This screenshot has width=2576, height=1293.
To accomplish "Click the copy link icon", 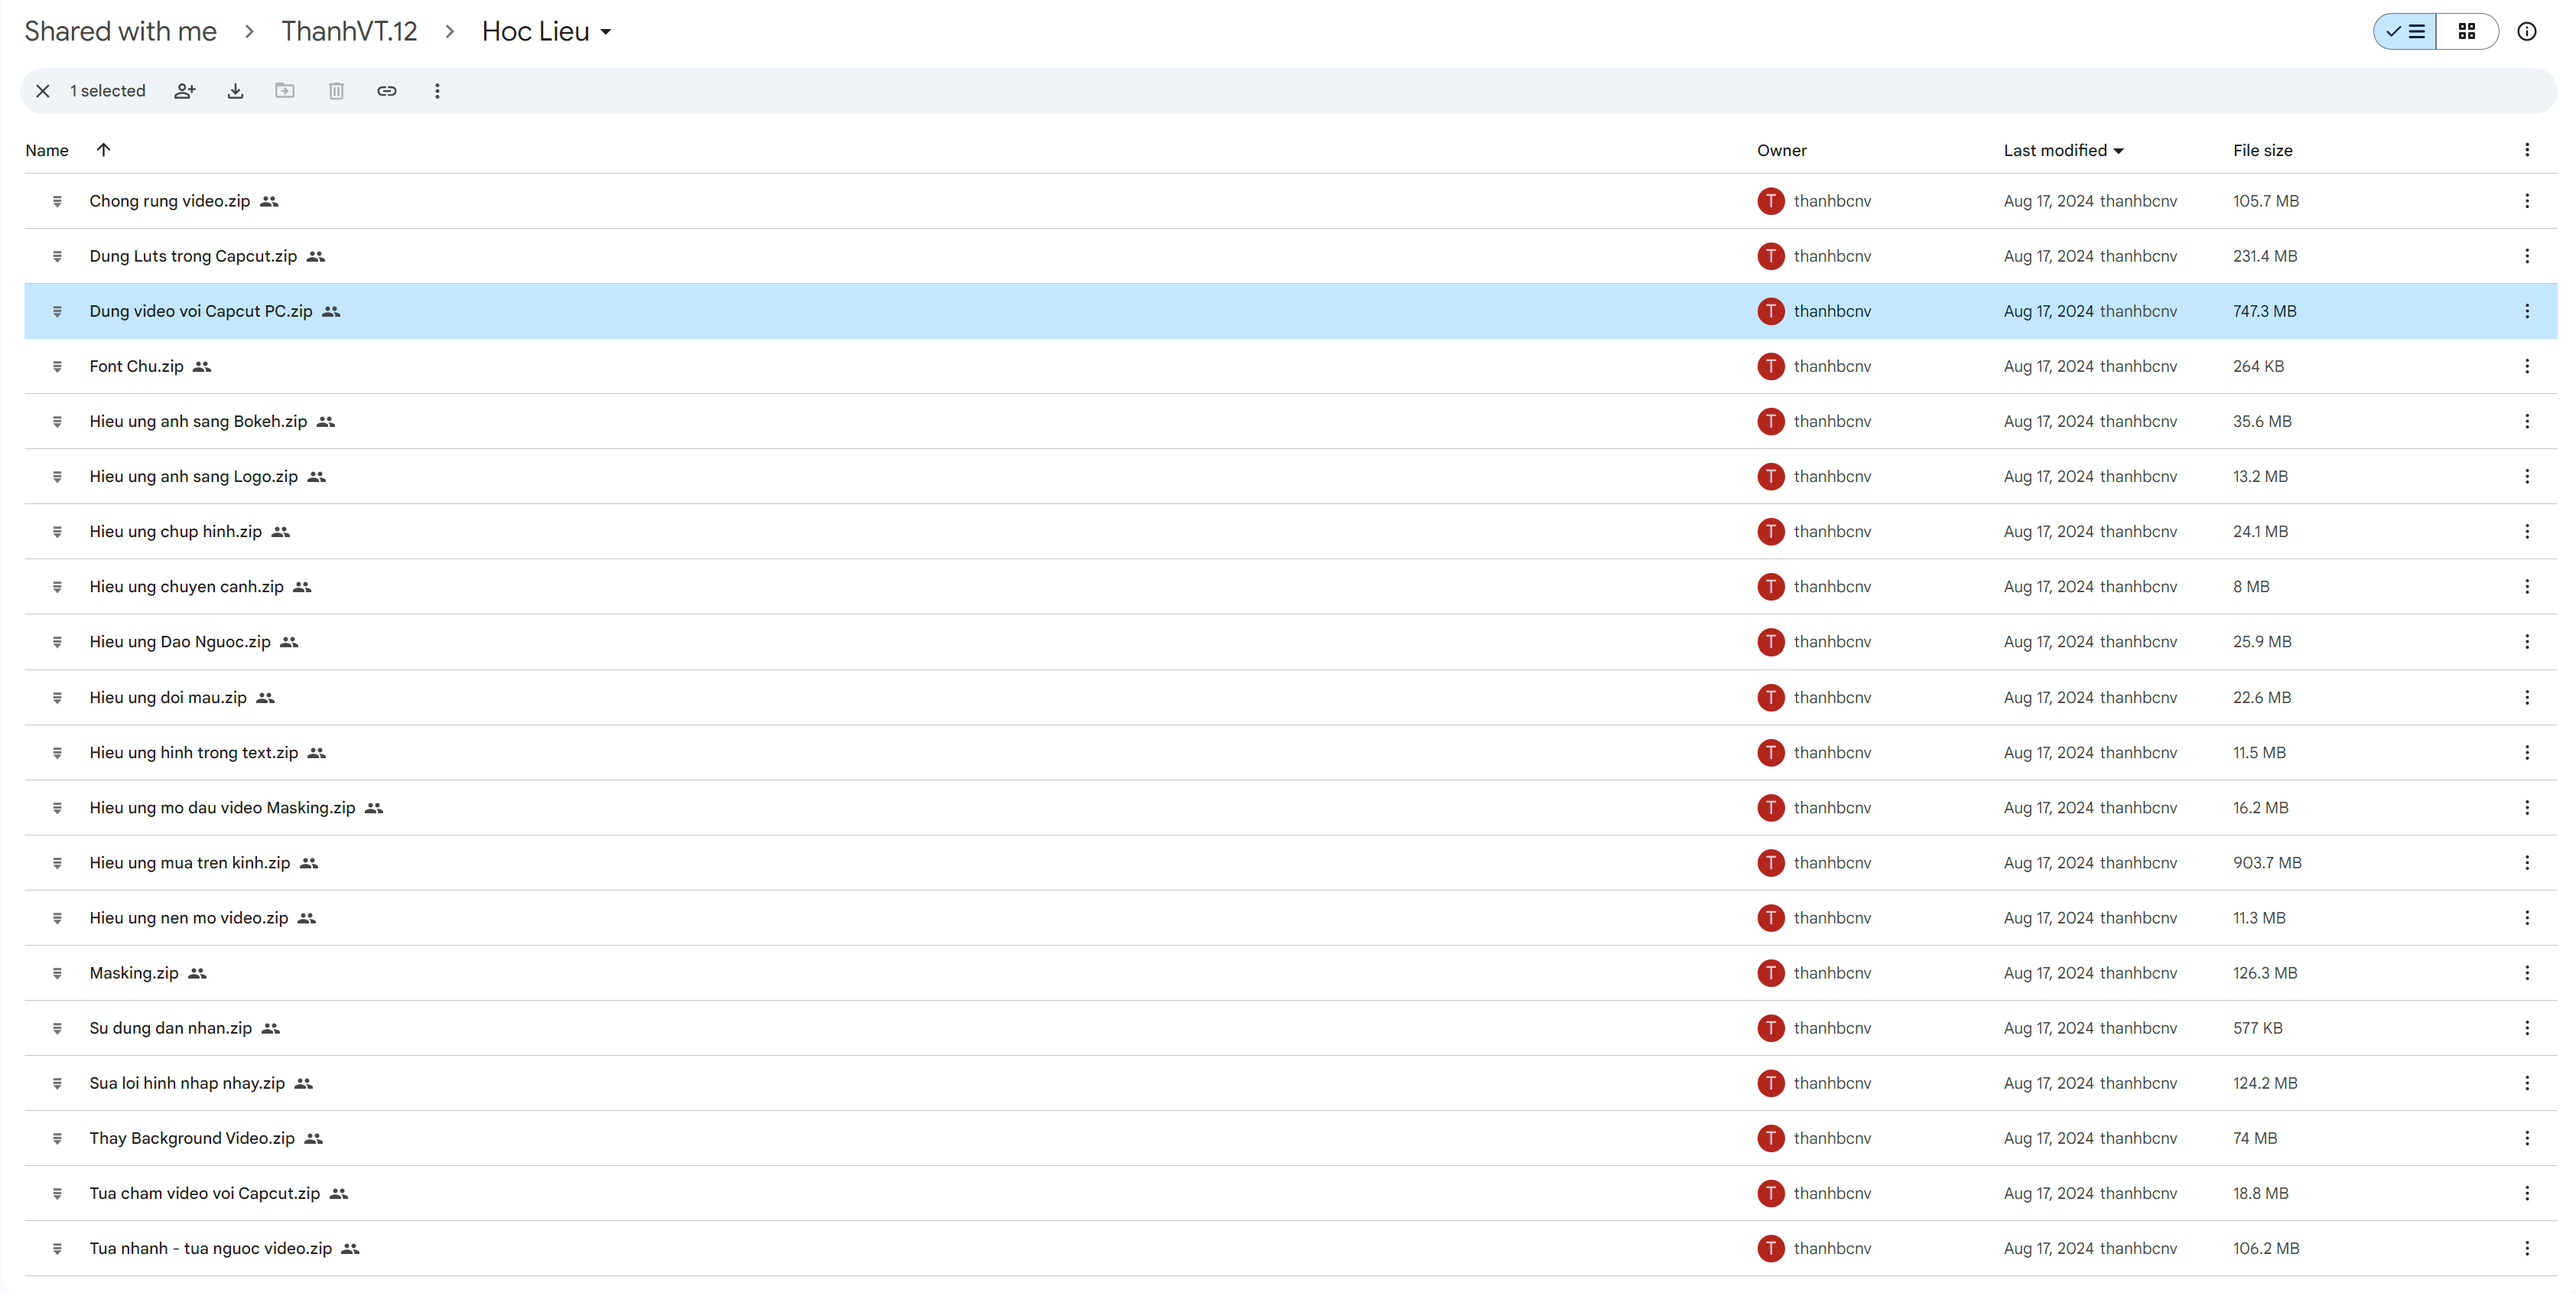I will pyautogui.click(x=387, y=91).
